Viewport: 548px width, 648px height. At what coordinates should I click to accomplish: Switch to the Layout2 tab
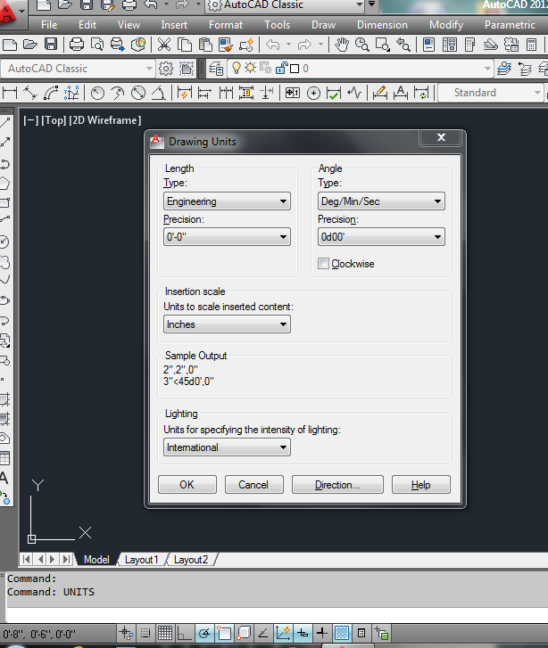191,560
